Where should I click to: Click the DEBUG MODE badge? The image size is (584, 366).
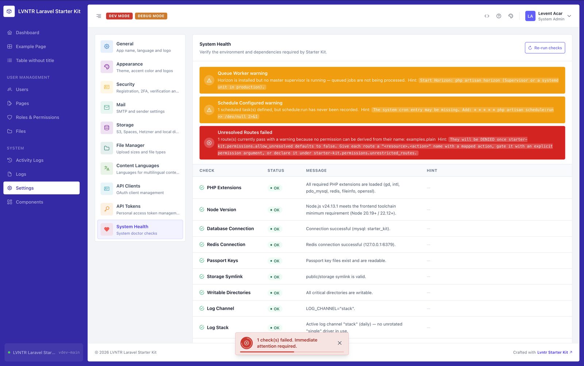(151, 16)
